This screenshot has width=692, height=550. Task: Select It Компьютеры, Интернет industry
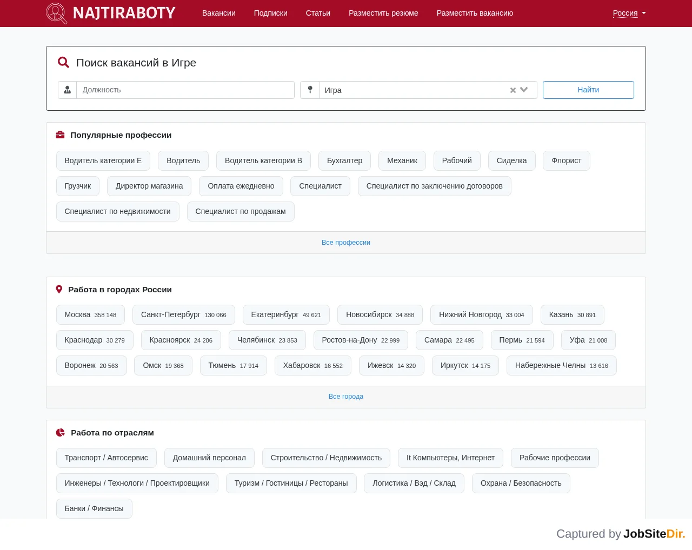pyautogui.click(x=450, y=458)
